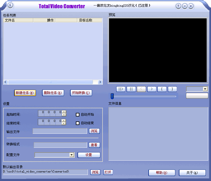Click the info icon in title bar
This screenshot has height=181, width=211.
10,5
